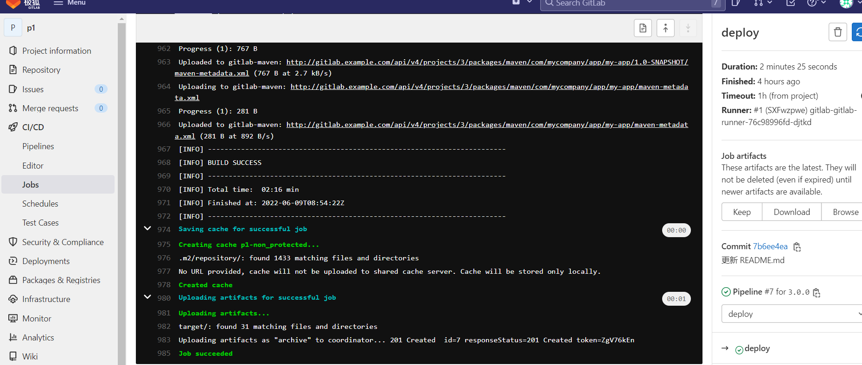Click the 'Created cache' log text
862x365 pixels.
pos(206,285)
